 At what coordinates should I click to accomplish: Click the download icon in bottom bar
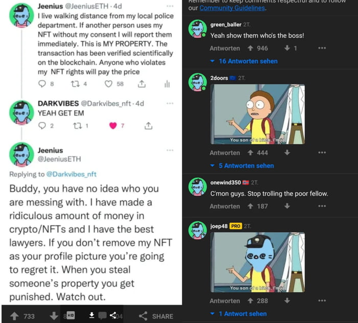pyautogui.click(x=92, y=315)
